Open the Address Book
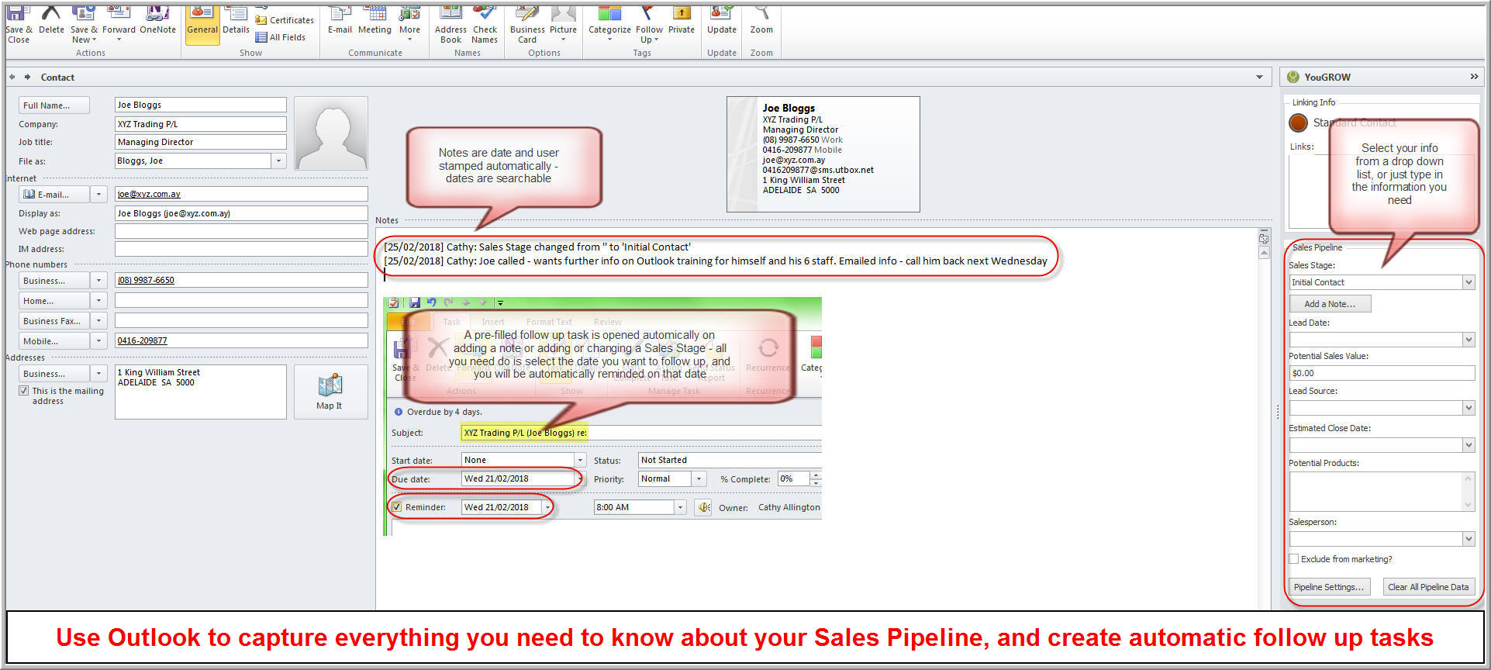The height and width of the screenshot is (670, 1491). (450, 25)
